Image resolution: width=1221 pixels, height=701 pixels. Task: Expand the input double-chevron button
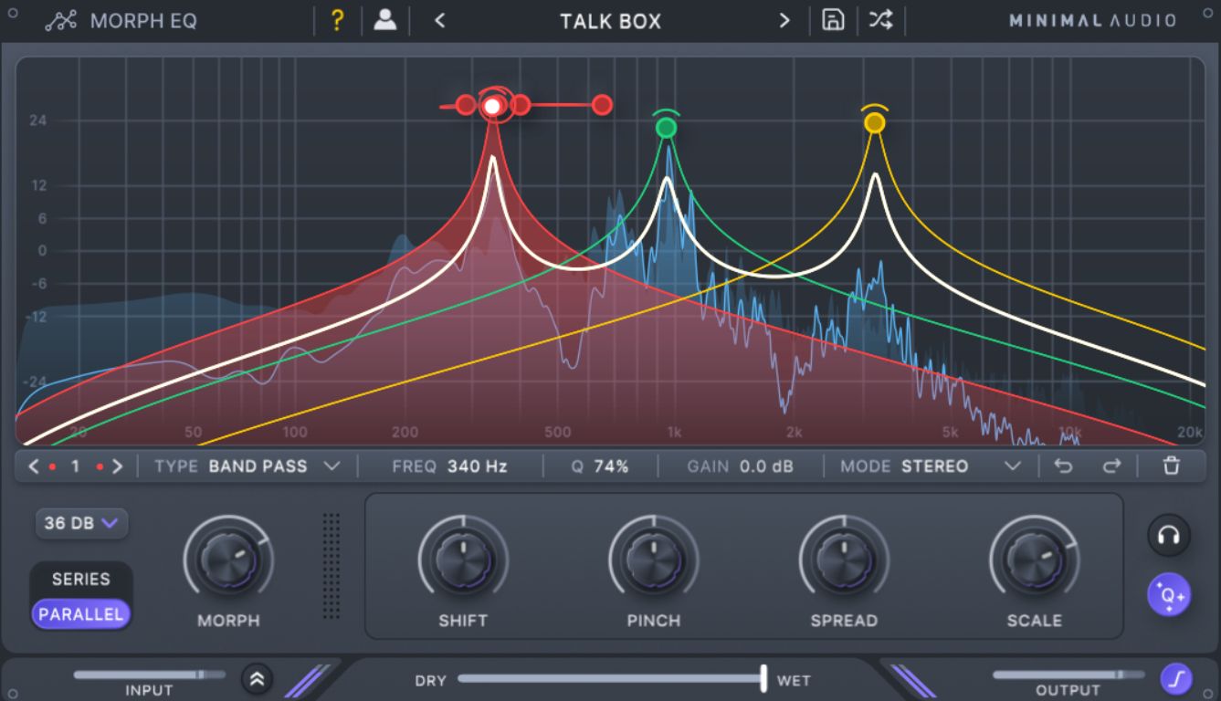click(258, 678)
